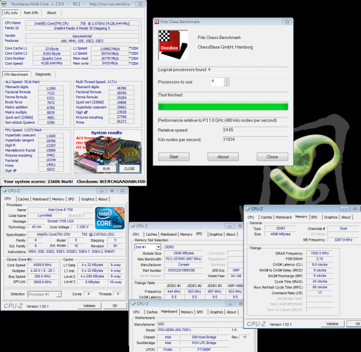
Task: Click the Core Speed value 4009.9 MHz
Action: tap(42, 265)
